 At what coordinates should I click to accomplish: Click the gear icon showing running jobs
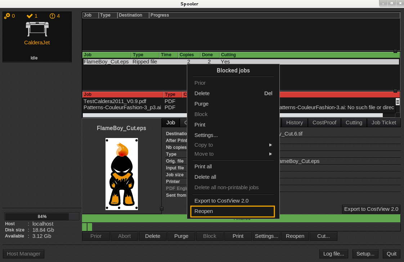click(x=7, y=16)
